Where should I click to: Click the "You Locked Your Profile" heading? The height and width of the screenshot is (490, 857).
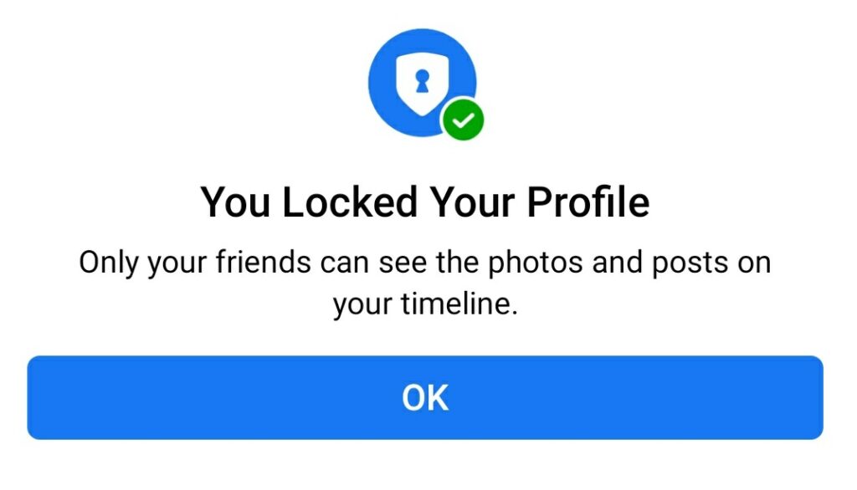pos(424,202)
